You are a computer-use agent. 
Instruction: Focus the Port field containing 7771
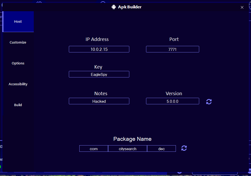[x=172, y=49]
